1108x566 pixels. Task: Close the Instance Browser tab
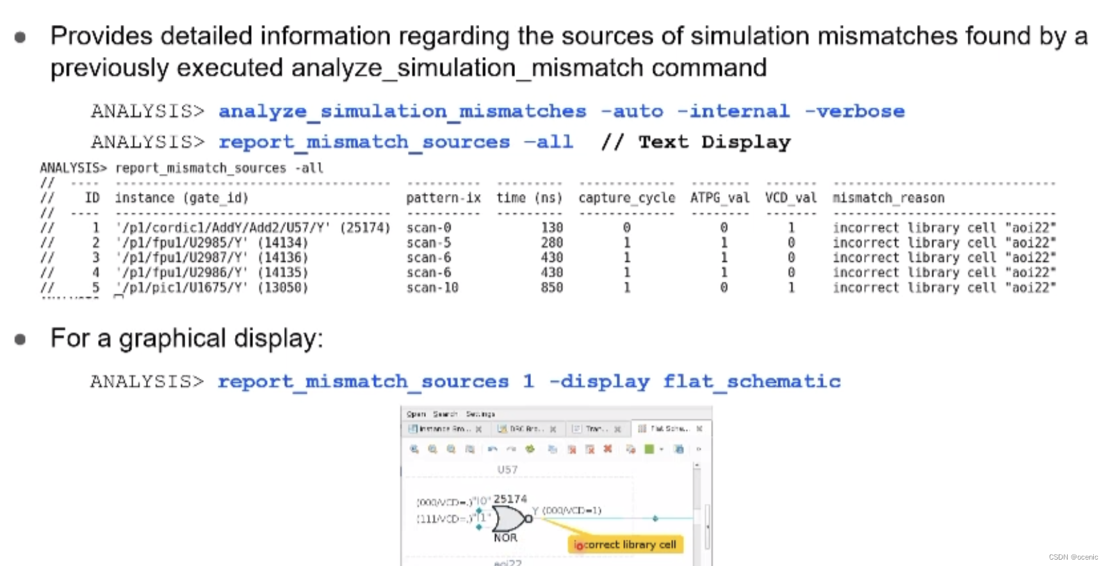(478, 429)
